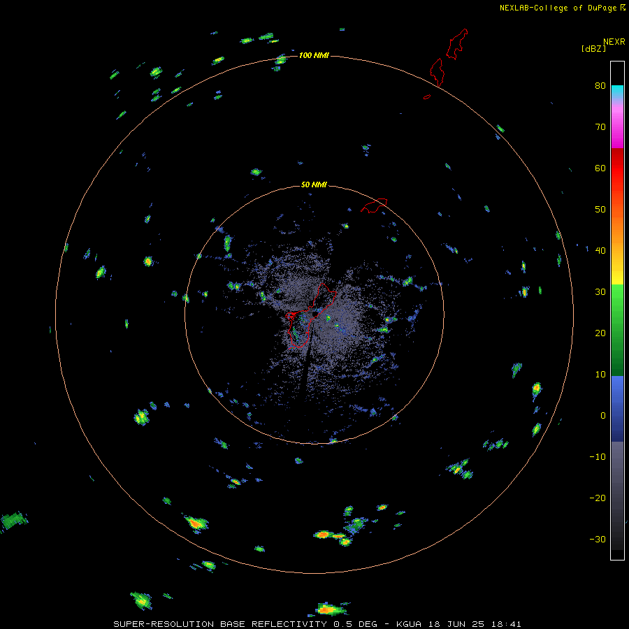This screenshot has width=629, height=629.
Task: Click the red island outline near the 50 NMI ring
Action: (x=374, y=205)
